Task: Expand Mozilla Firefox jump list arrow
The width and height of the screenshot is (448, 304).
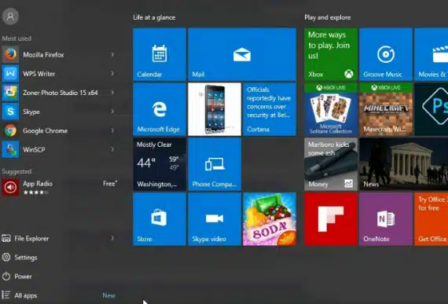Action: 112,54
